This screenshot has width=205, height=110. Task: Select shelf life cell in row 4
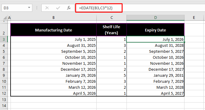click(111, 45)
